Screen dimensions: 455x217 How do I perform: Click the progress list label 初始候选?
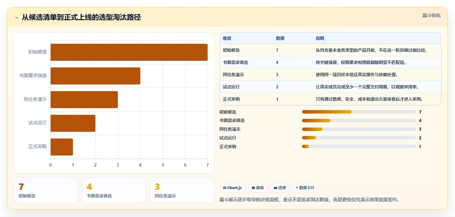228,112
